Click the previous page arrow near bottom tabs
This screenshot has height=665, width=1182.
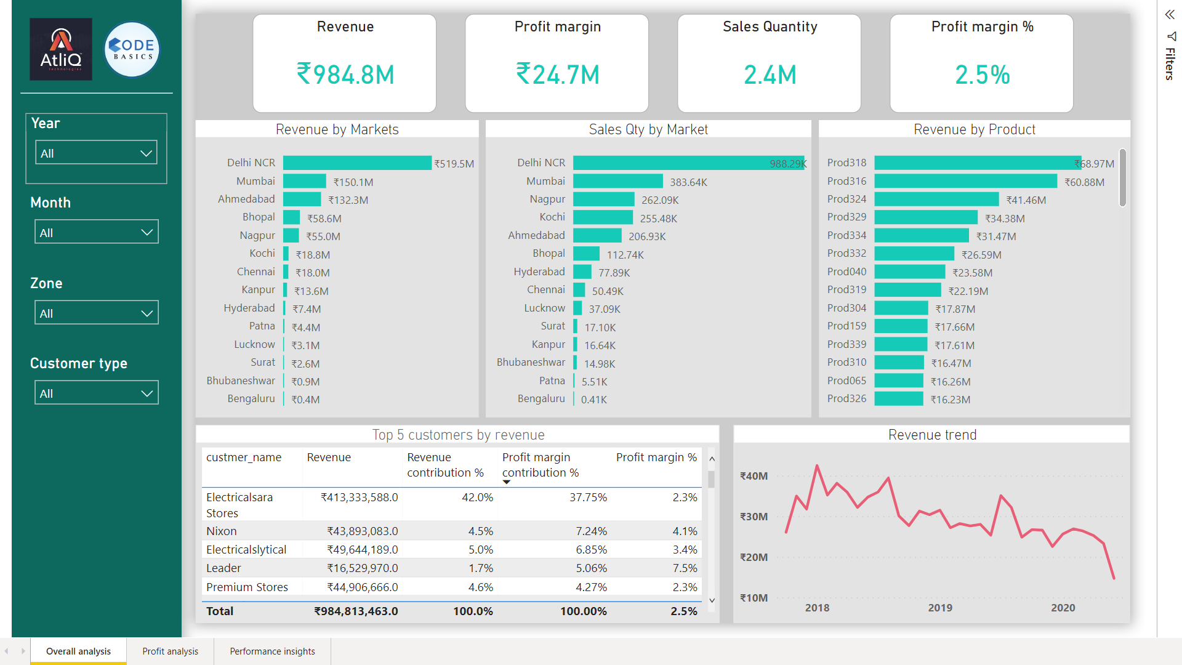pyautogui.click(x=6, y=651)
